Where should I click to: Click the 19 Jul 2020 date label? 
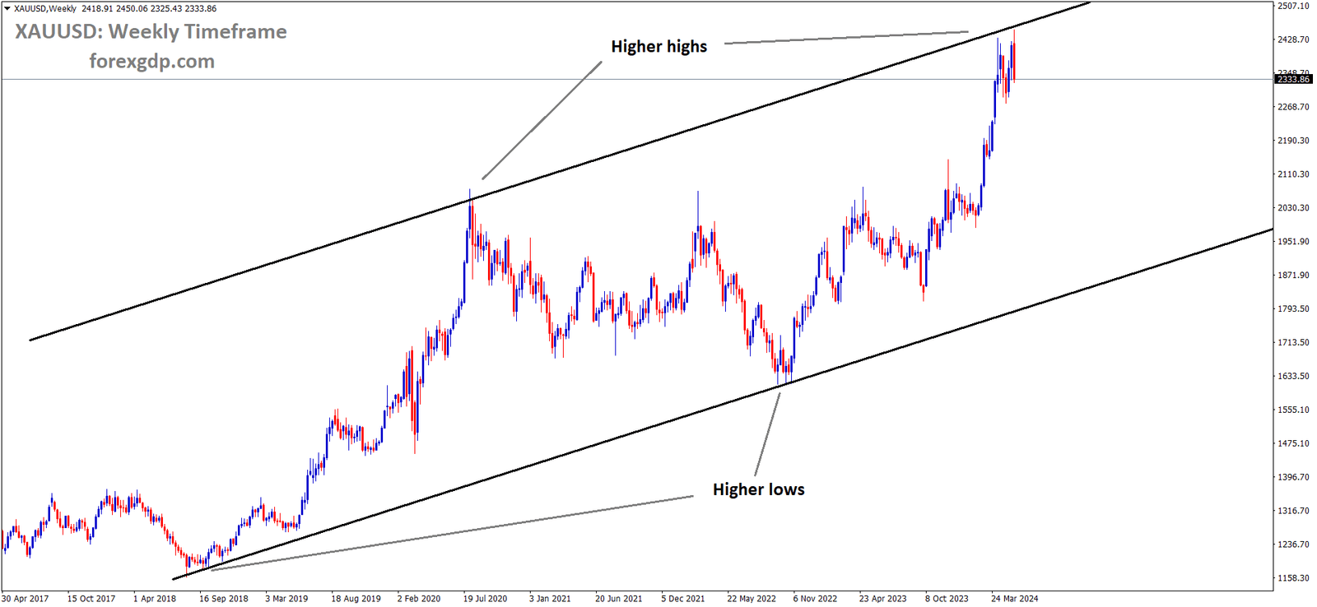(485, 599)
